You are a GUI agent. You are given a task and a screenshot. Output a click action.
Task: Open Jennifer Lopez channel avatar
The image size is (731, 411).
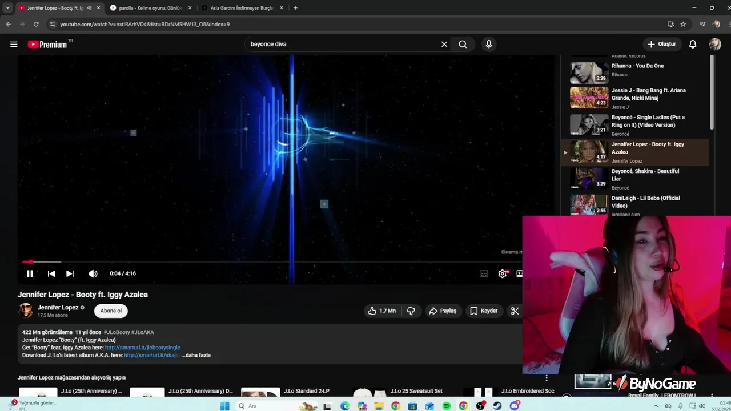(x=26, y=311)
